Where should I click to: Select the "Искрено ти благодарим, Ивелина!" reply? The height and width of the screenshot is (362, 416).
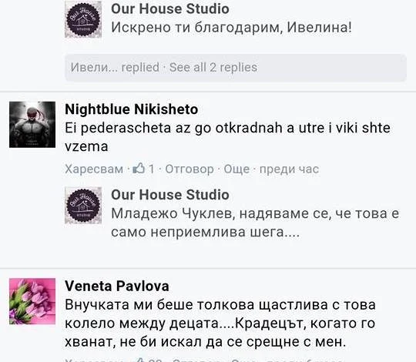click(231, 27)
